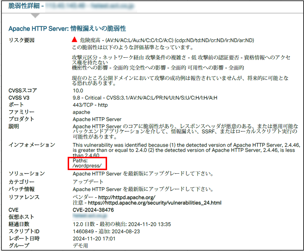Click the script ID line 1460849
Image resolution: width=304 pixels, height=251 pixels.
(106, 231)
